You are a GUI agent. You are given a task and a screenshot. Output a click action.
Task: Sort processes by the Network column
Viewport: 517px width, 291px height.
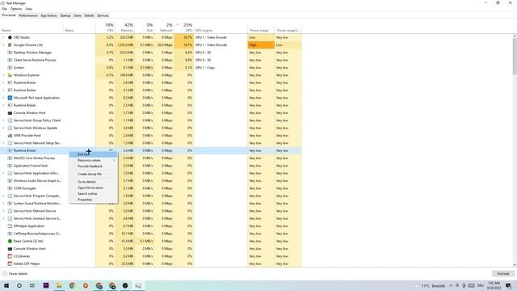coord(164,27)
